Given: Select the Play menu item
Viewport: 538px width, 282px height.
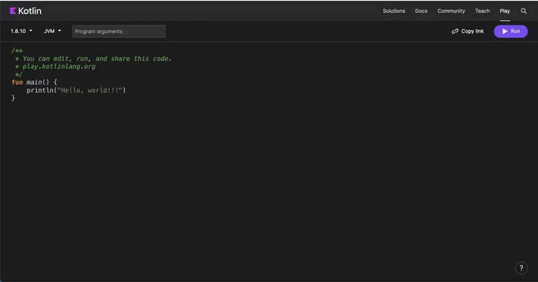Looking at the screenshot, I should [505, 11].
